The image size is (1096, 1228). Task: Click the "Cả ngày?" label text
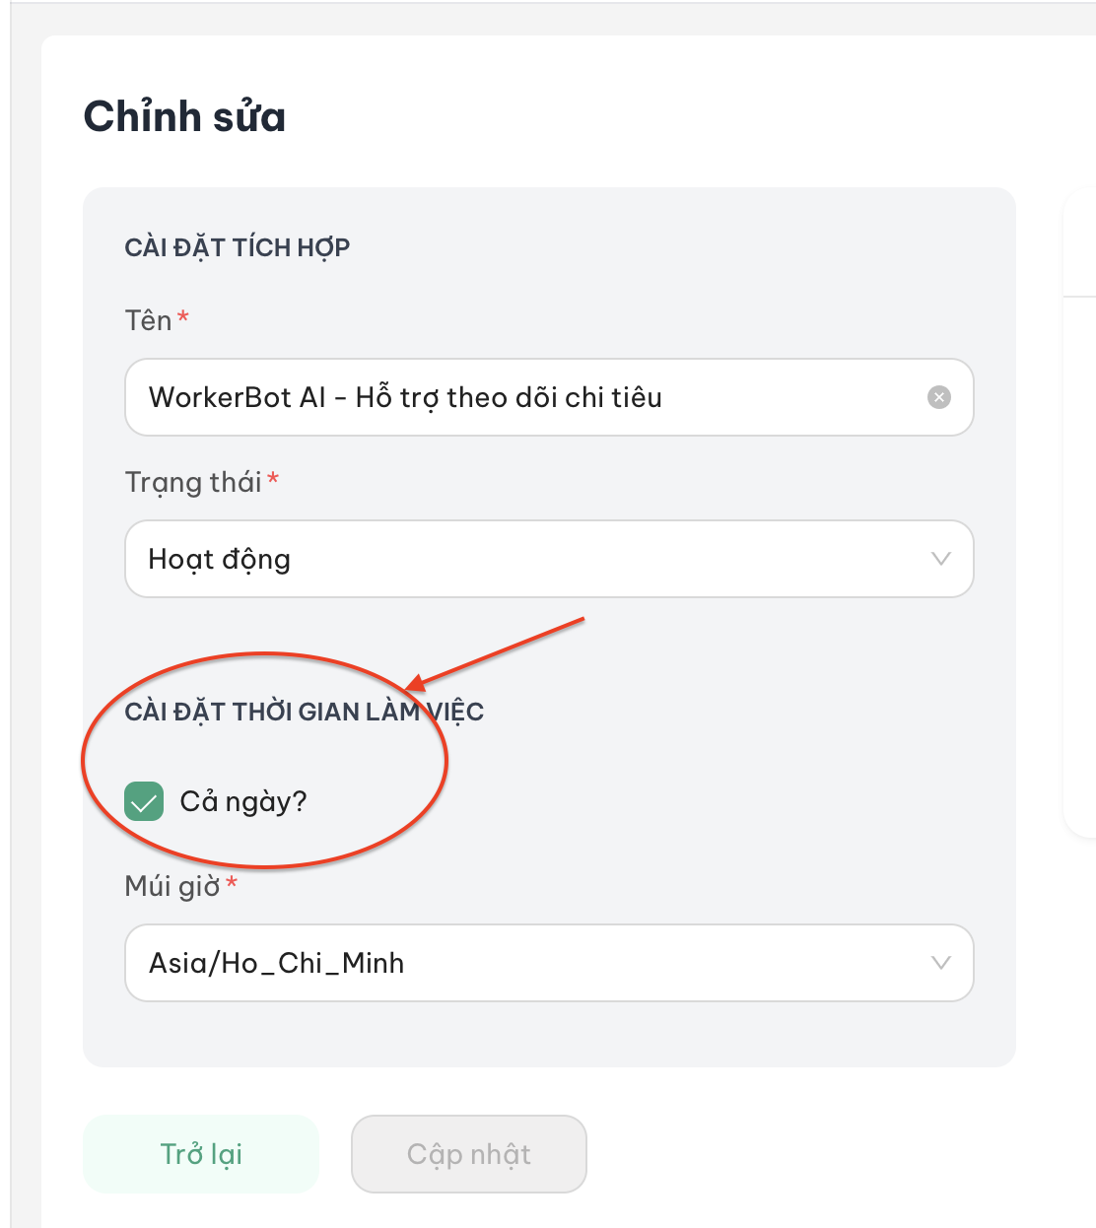tap(243, 801)
